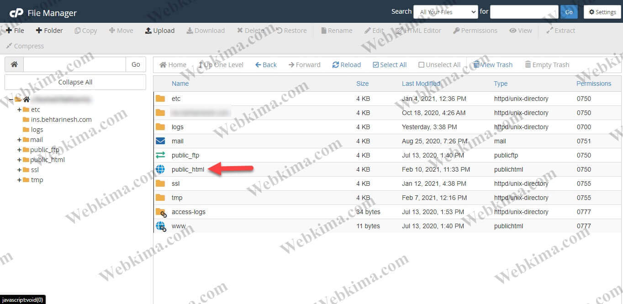The image size is (623, 304).
Task: Click the Go button beside search field
Action: point(569,12)
